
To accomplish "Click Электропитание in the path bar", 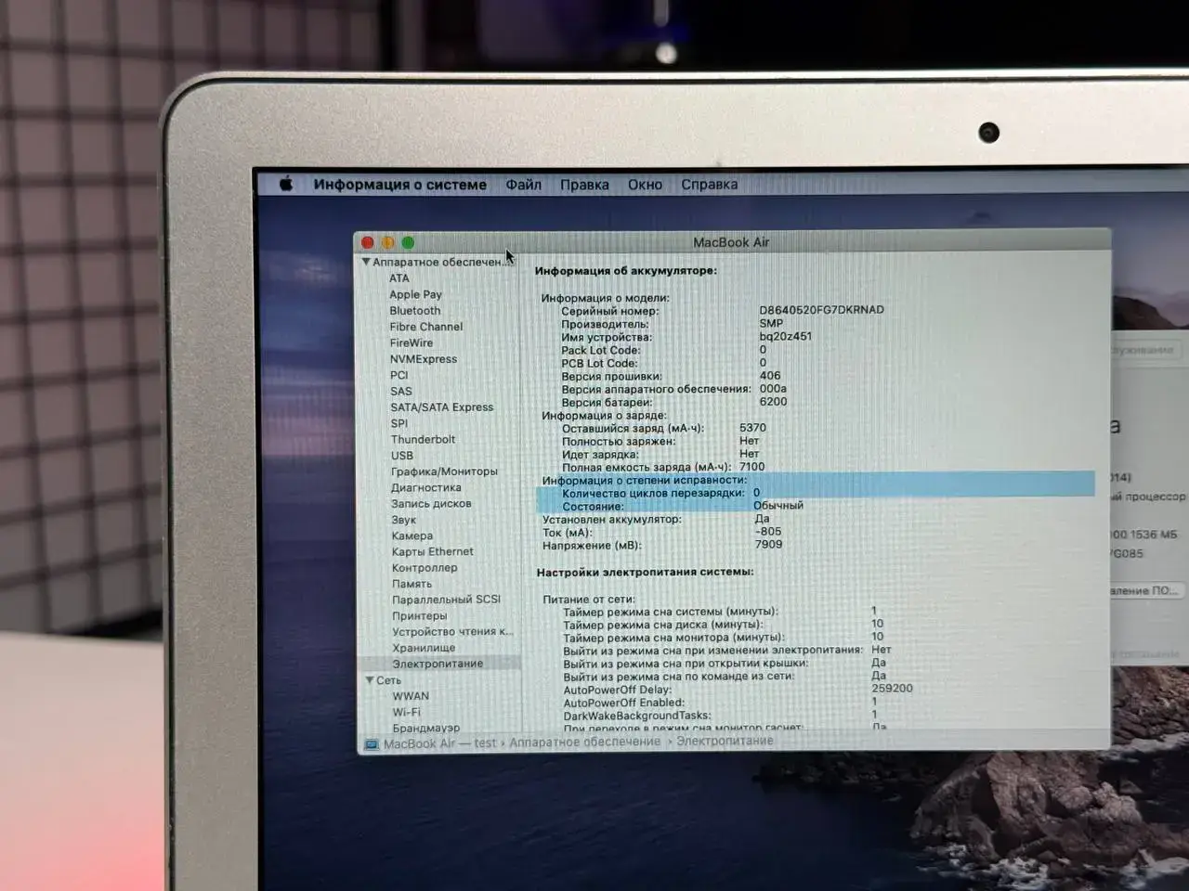I will pyautogui.click(x=725, y=741).
